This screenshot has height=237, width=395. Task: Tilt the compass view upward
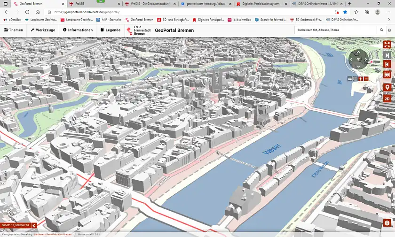[x=359, y=53]
